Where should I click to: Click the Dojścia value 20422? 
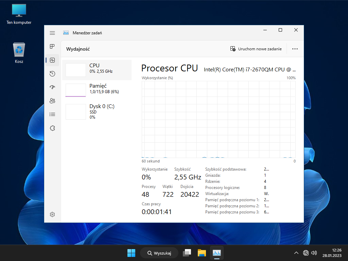pos(190,194)
